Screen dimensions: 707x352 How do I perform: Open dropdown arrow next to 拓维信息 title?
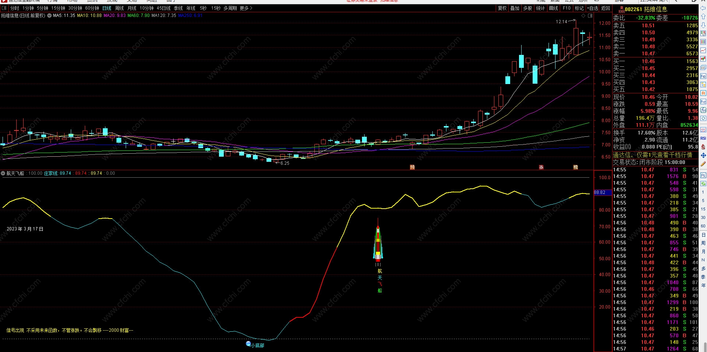(49, 15)
